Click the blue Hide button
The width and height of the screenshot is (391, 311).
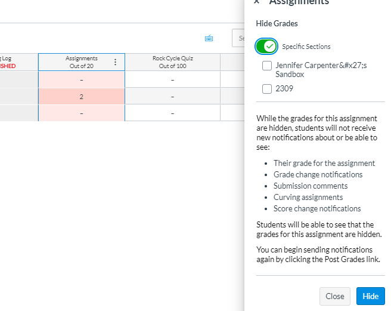click(x=370, y=296)
